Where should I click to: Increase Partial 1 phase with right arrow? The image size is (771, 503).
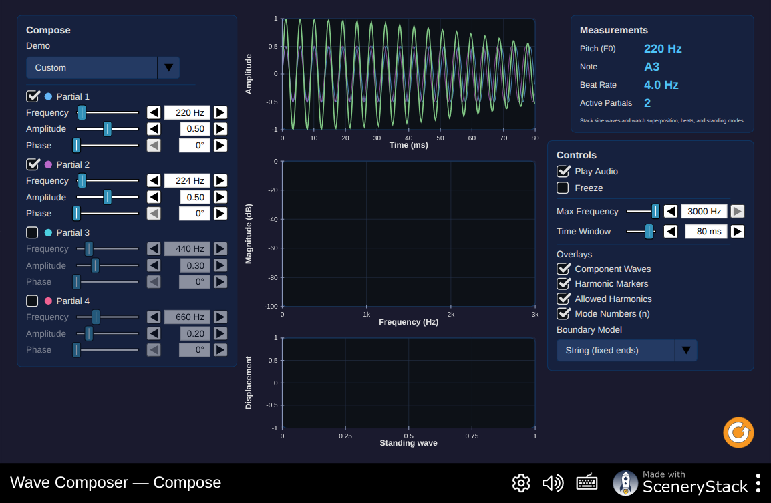[x=220, y=146]
